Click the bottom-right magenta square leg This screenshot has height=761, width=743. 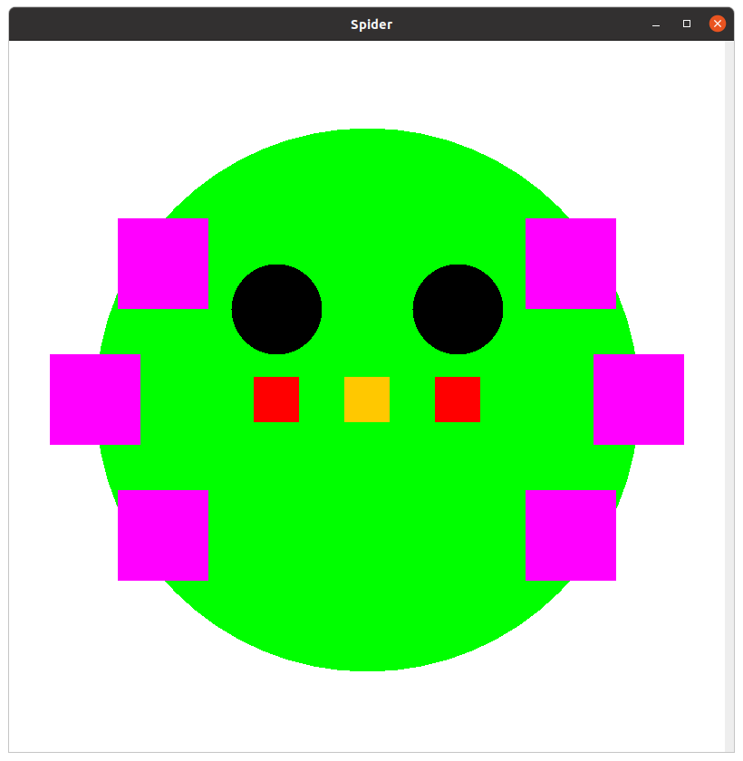click(571, 535)
